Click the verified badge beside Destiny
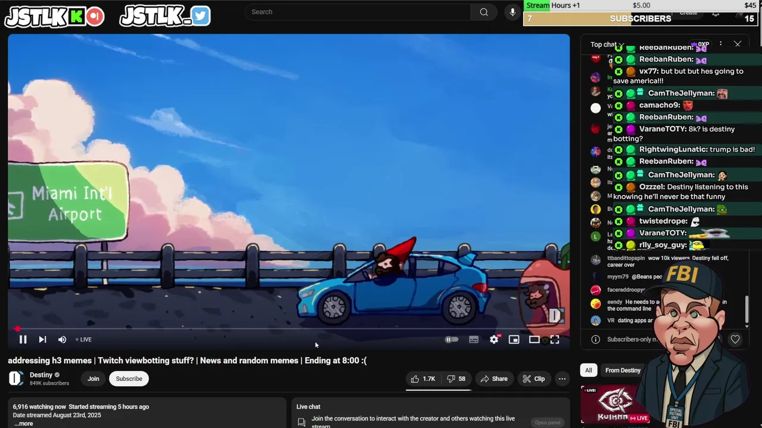762x428 pixels. (57, 375)
